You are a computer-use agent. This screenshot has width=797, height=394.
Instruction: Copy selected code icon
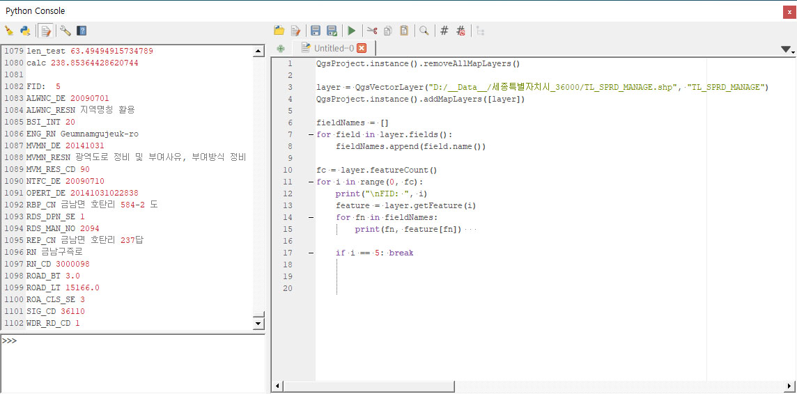click(388, 31)
